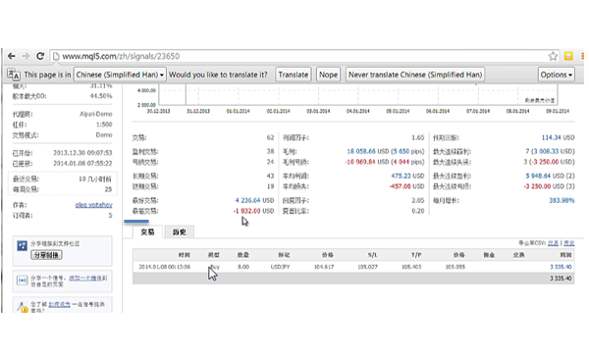Click the profit factor value 1.65

tap(418, 137)
